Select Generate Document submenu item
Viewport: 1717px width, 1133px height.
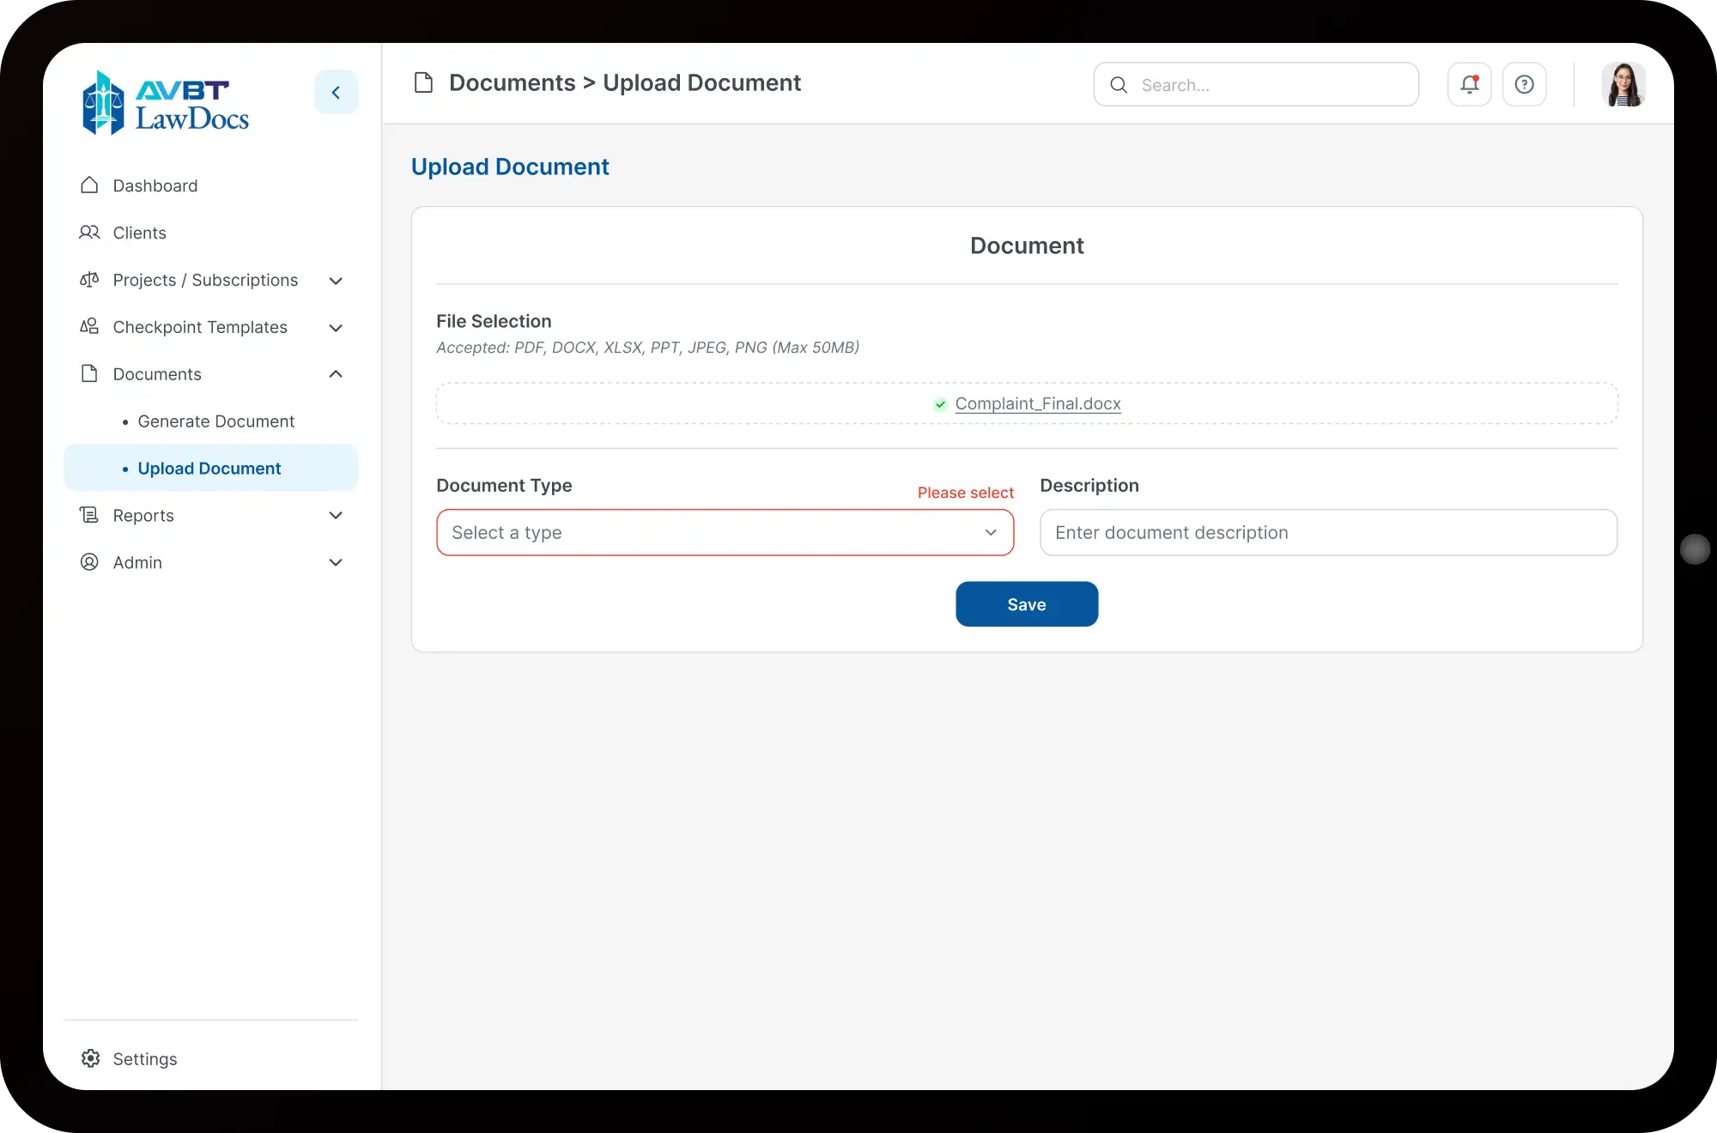pos(215,421)
